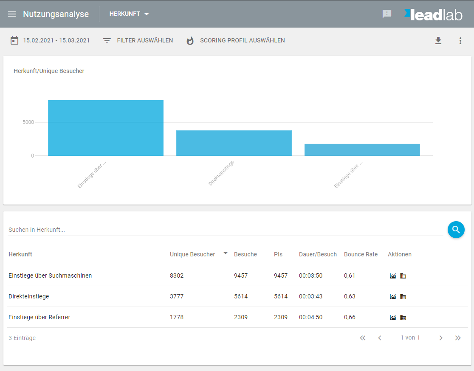Sort by Unique Besucher column header

click(x=192, y=254)
